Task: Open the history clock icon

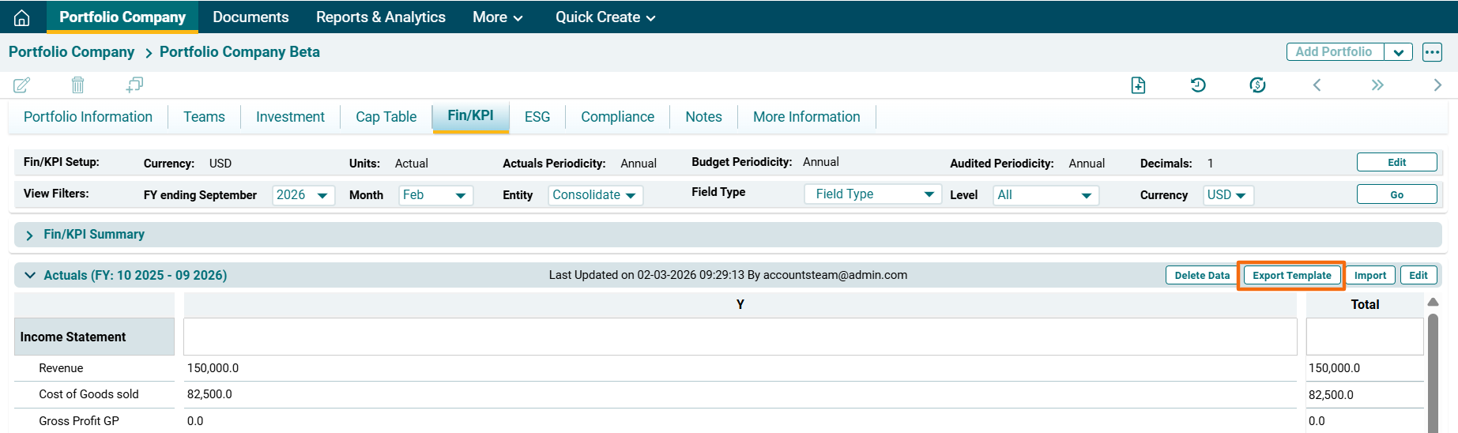Action: pyautogui.click(x=1198, y=85)
